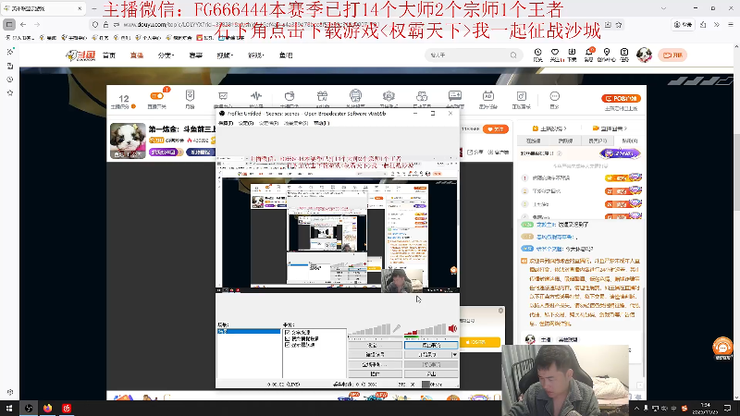The image size is (740, 416).
Task: Uncheck the third source checkbox in OBS
Action: pyautogui.click(x=288, y=345)
